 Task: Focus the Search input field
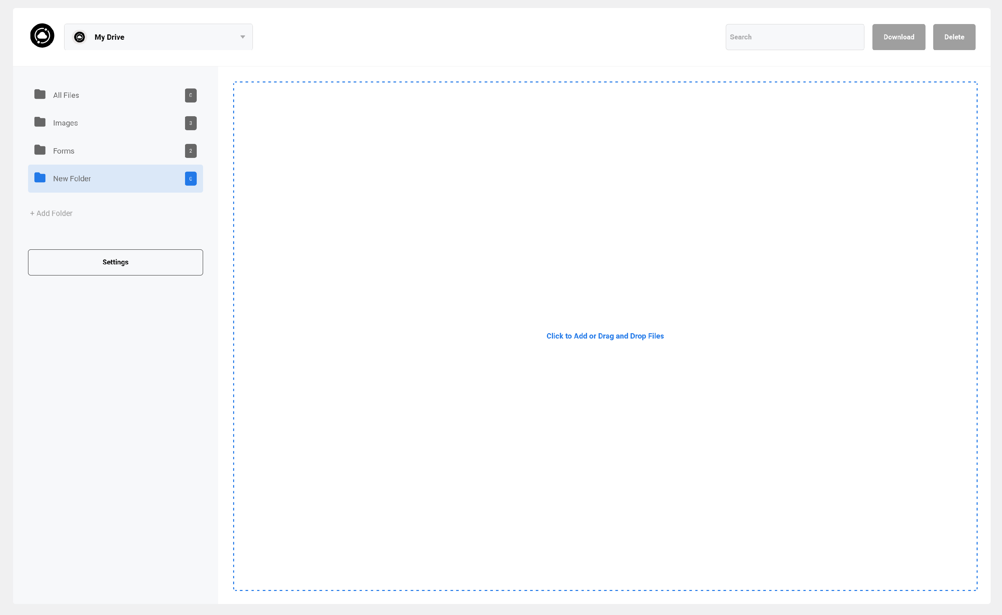[x=794, y=37]
